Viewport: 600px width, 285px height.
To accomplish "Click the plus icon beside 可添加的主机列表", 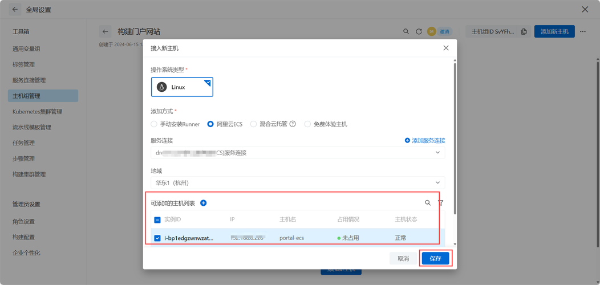I will pyautogui.click(x=204, y=203).
